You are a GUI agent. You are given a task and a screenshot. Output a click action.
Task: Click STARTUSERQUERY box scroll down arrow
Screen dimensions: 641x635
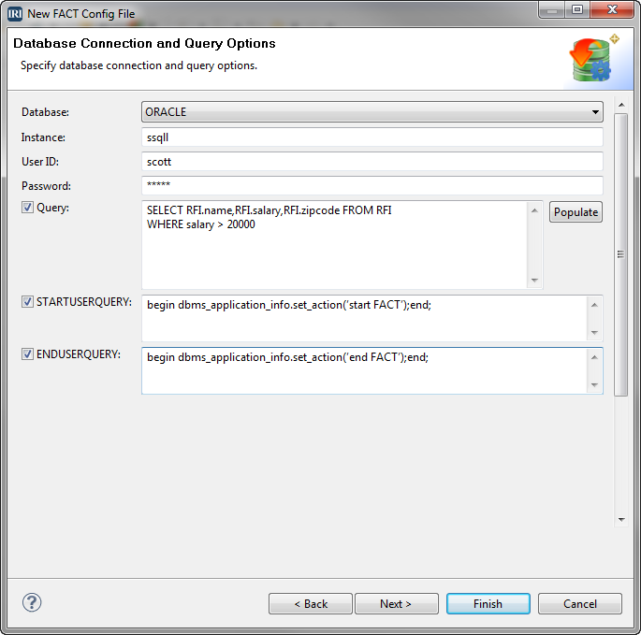coord(594,332)
